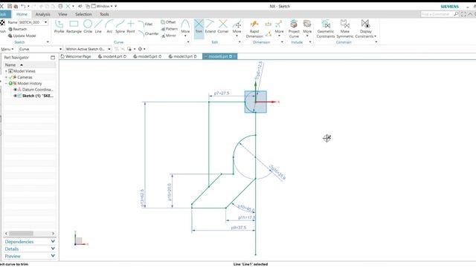Open the Rapid Dimension tool
This screenshot has height=267, width=476.
coord(254,29)
